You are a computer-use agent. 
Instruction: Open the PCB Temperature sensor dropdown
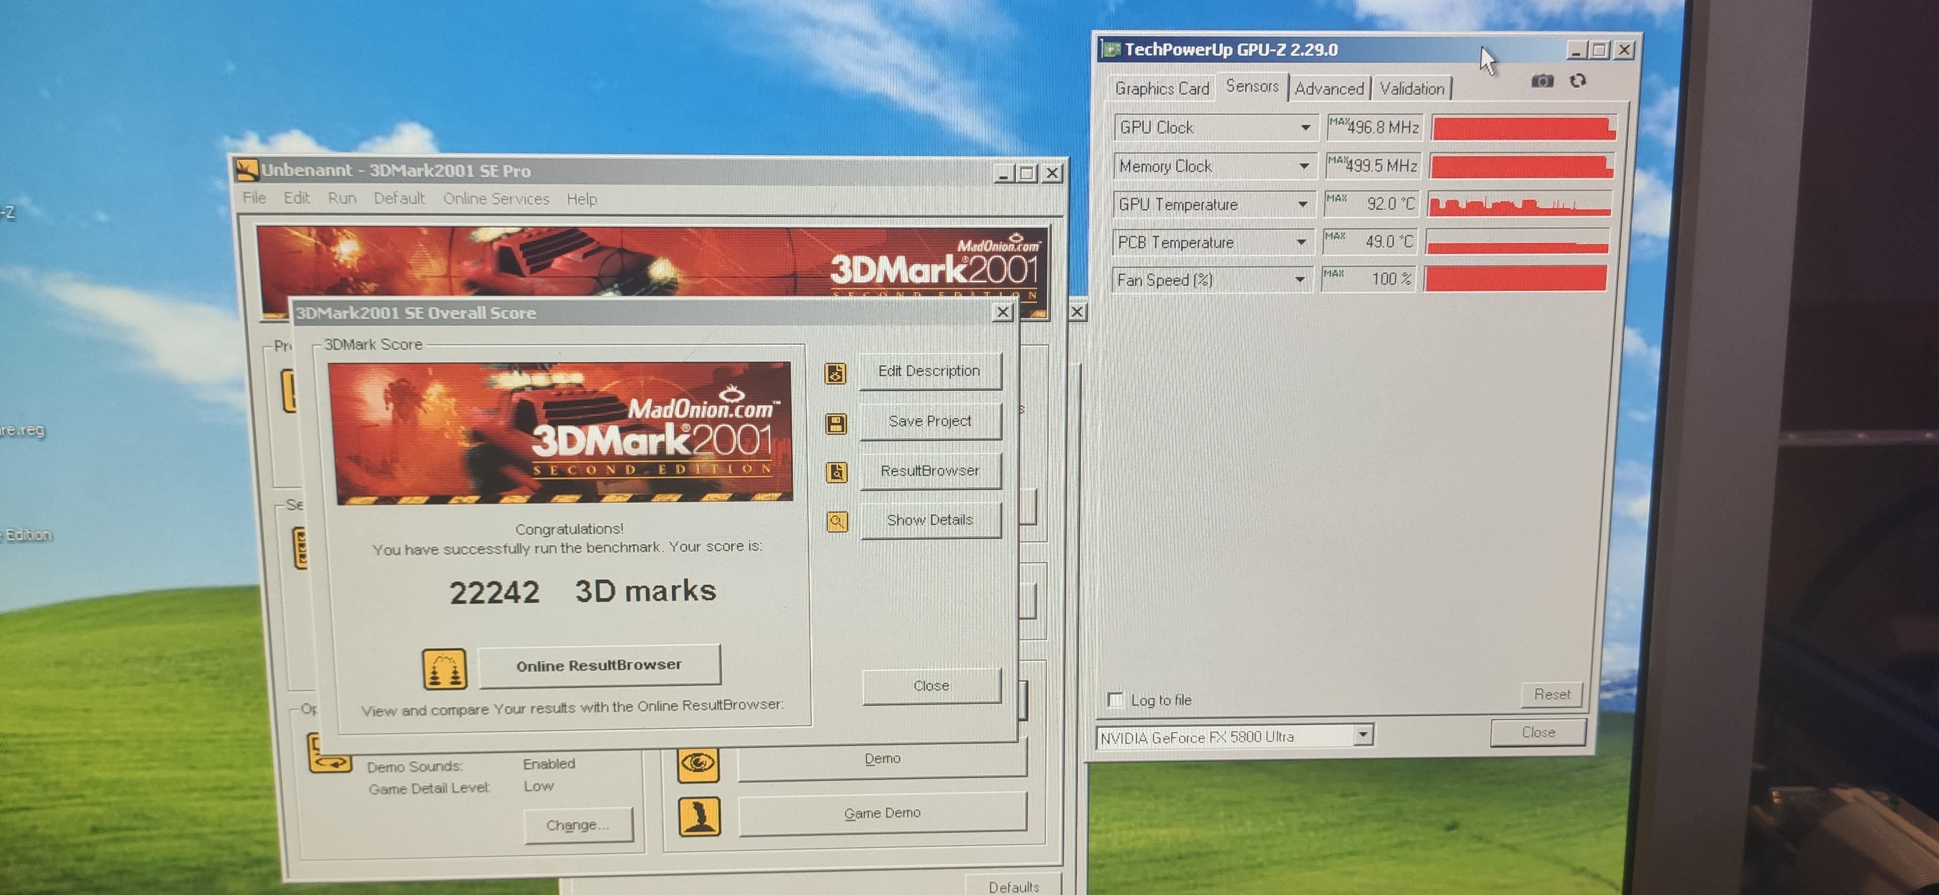pyautogui.click(x=1301, y=242)
